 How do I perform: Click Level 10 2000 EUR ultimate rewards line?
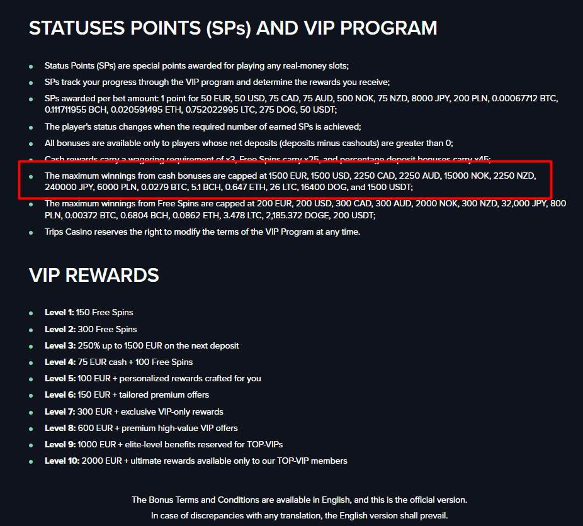coord(196,461)
